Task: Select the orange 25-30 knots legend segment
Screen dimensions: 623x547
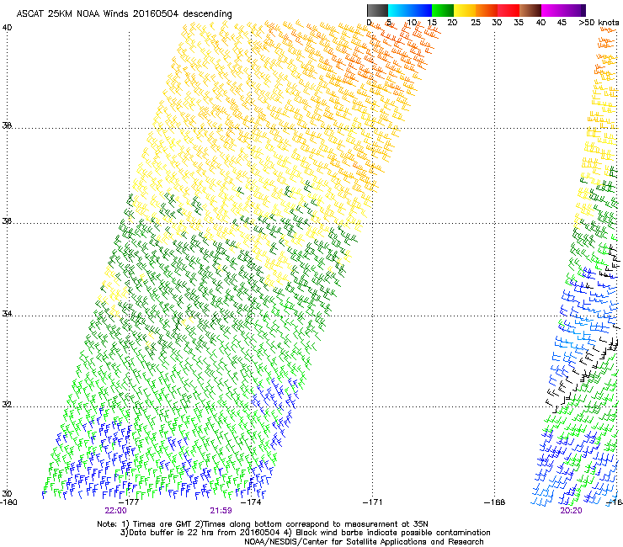Action: 487,10
